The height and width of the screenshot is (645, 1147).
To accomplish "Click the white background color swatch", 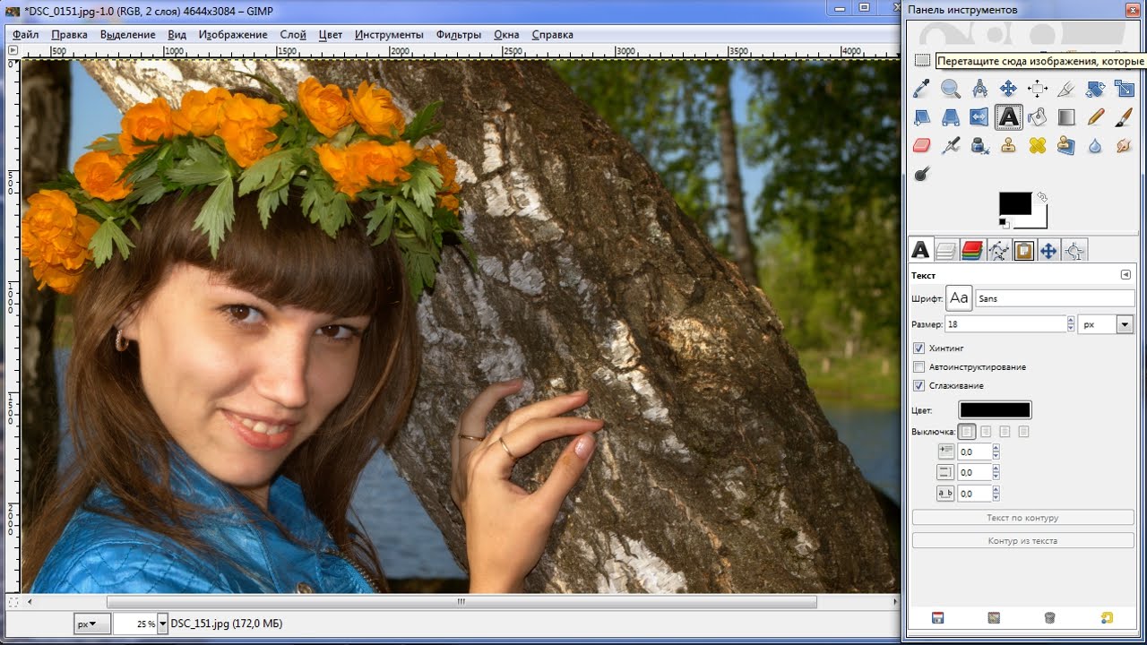I will tap(1038, 220).
